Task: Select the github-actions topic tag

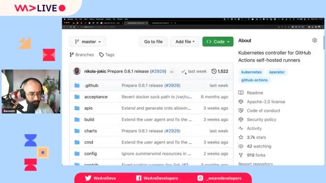Action: tap(254, 80)
